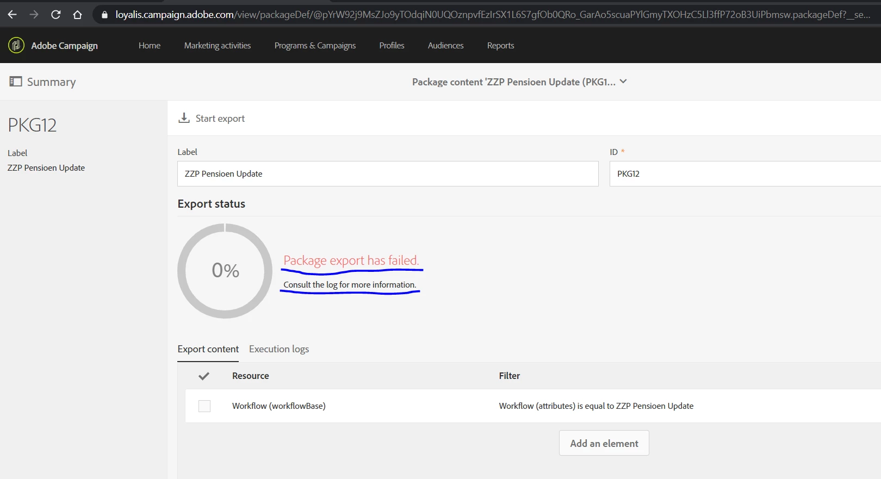Open the Home menu

(x=150, y=46)
